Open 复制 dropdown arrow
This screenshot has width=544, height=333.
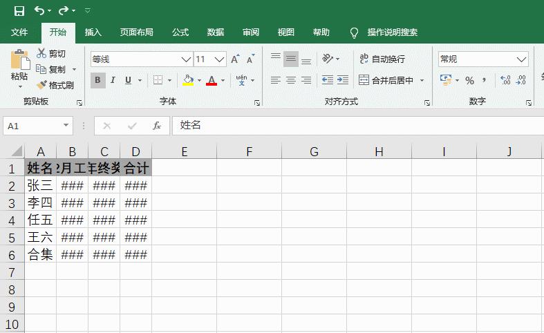74,69
